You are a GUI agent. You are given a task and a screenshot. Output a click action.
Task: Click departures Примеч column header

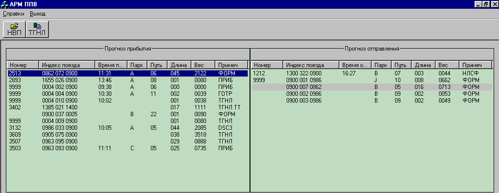(x=476, y=65)
